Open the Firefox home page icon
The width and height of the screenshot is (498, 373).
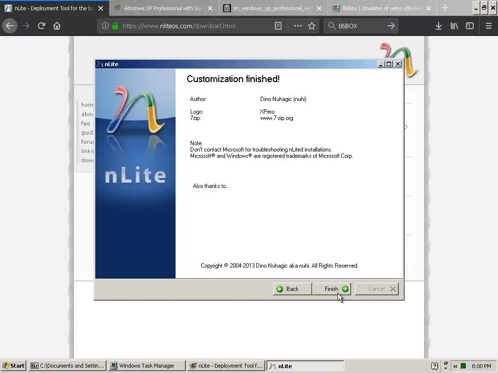57,26
